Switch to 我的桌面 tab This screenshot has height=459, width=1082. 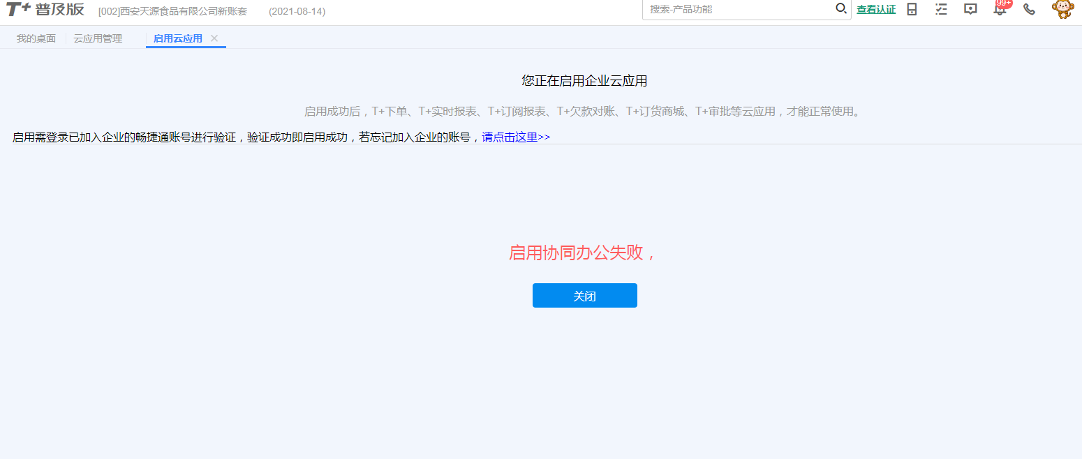coord(36,38)
